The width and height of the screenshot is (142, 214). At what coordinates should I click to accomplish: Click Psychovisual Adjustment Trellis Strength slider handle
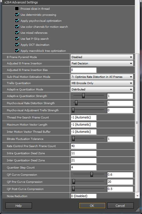pos(73,110)
